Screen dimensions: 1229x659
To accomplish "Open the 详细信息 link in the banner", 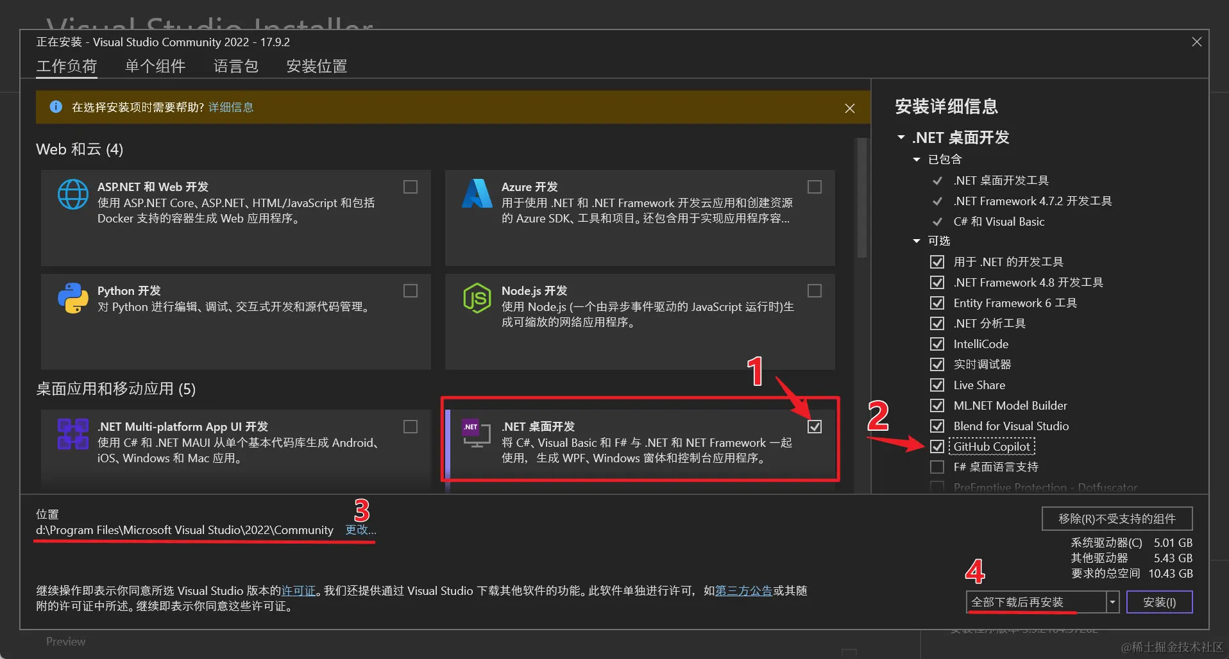I will point(231,107).
